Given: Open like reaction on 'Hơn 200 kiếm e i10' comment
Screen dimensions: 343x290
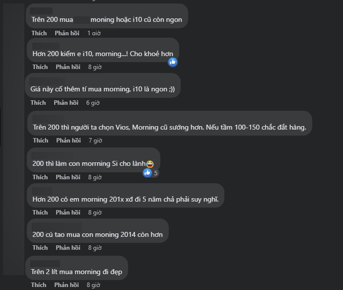Looking at the screenshot, I should [172, 62].
